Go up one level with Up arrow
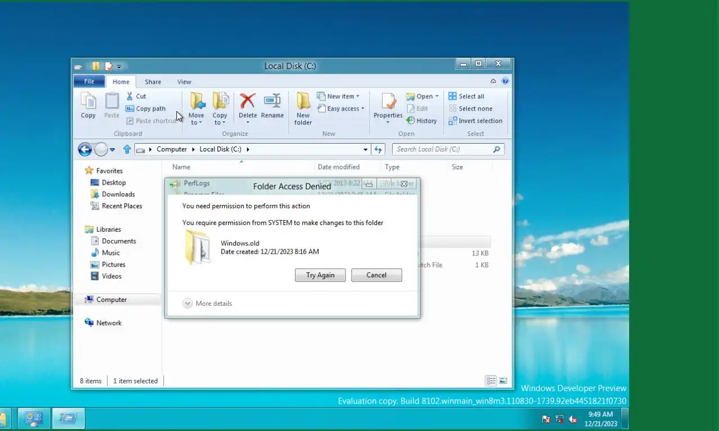 pos(127,149)
